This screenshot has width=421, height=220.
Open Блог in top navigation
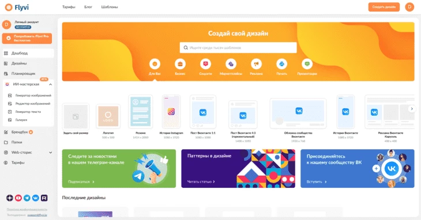[88, 7]
